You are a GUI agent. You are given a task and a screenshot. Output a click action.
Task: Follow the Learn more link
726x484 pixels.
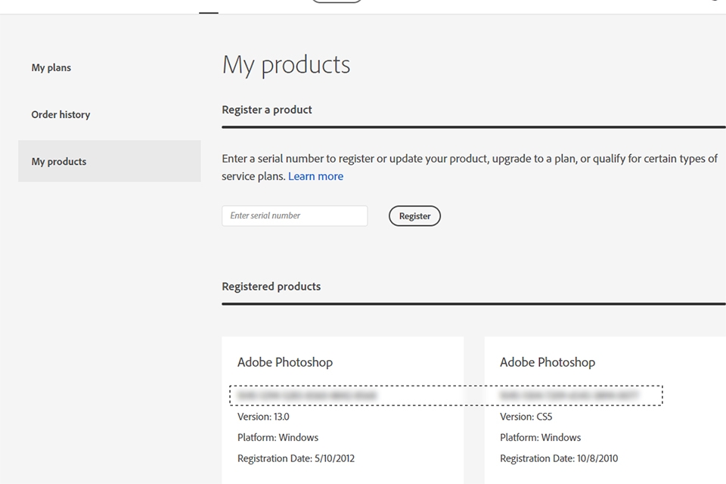[315, 176]
